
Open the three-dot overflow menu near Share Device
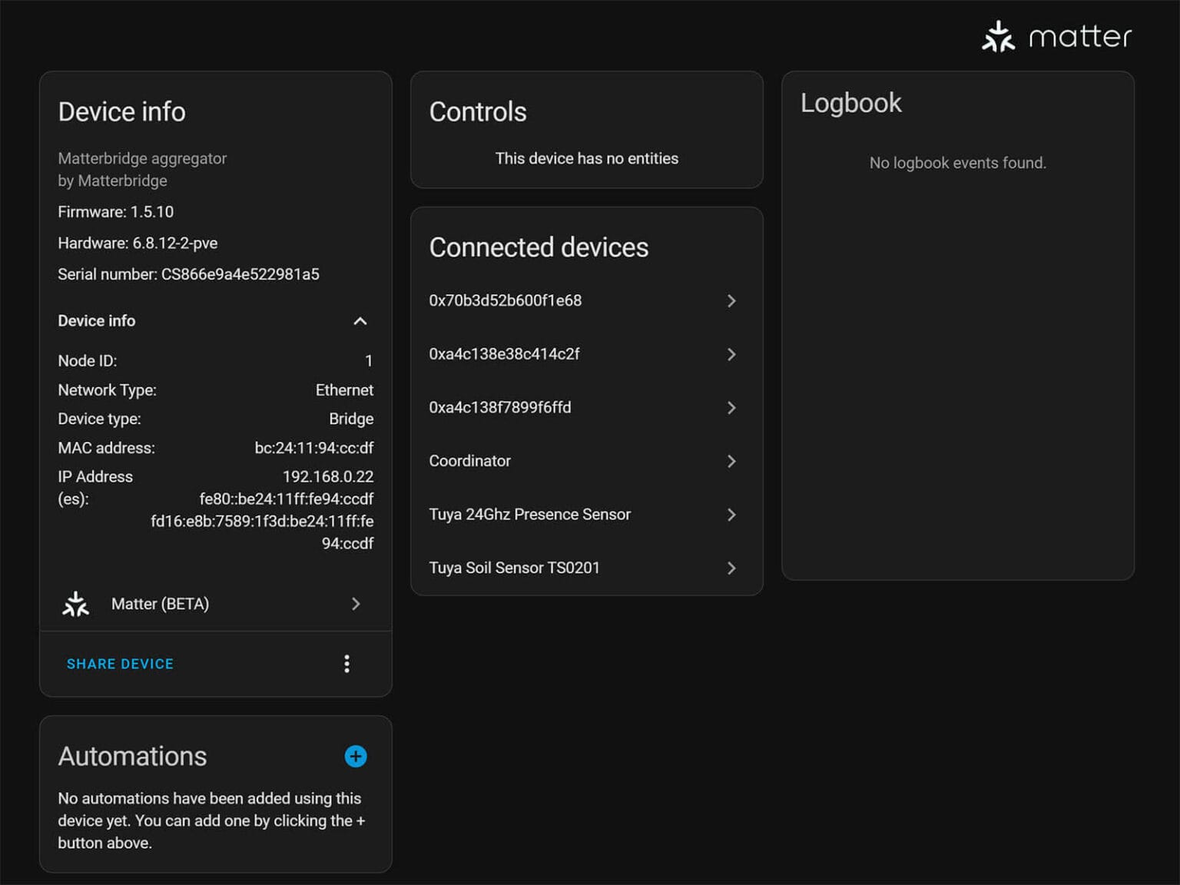[x=347, y=663]
